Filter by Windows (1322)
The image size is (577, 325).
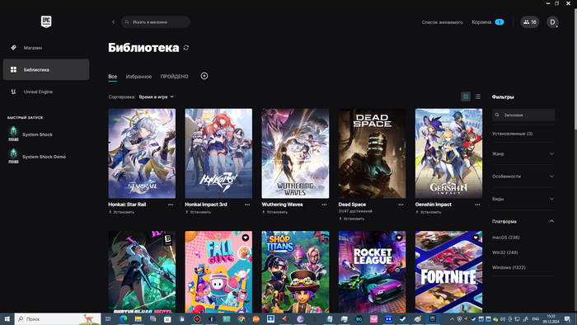click(x=509, y=267)
